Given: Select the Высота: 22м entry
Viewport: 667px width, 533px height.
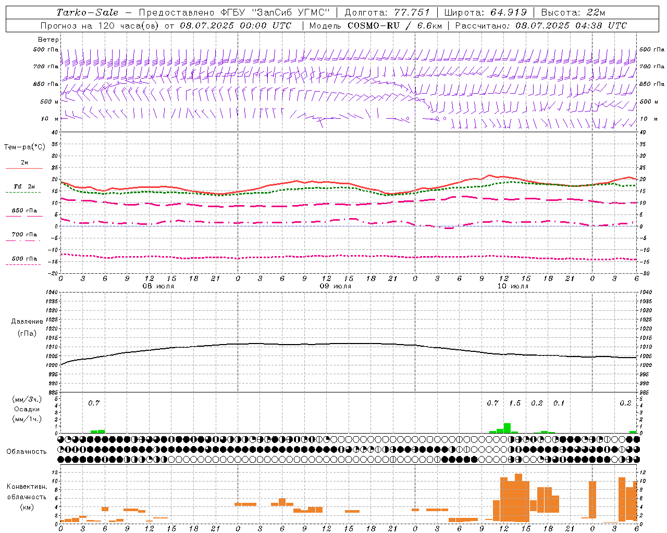Looking at the screenshot, I should (x=573, y=12).
